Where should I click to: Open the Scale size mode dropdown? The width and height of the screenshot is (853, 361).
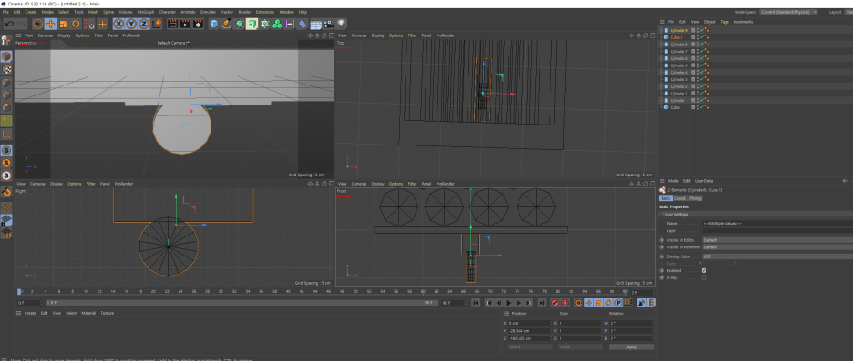(581, 346)
